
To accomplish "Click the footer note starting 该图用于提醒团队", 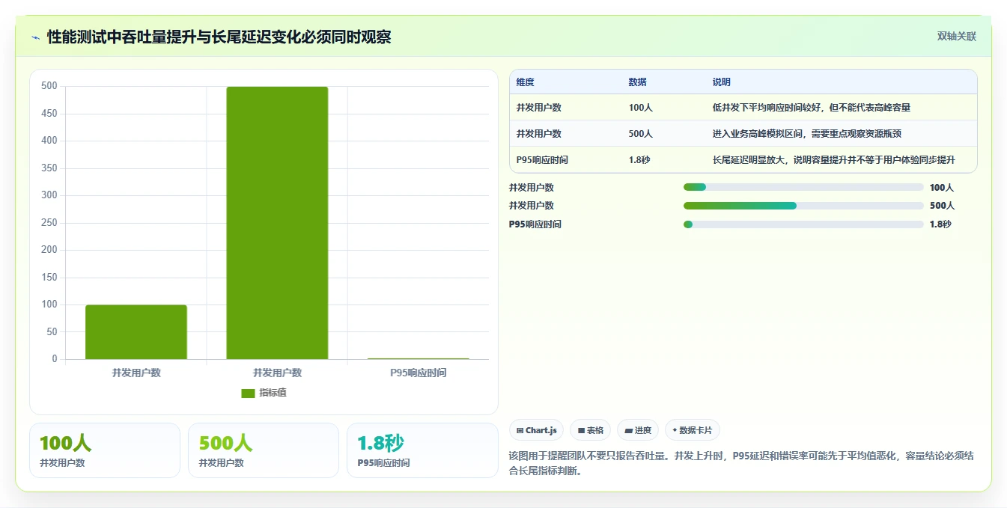I will click(x=741, y=463).
